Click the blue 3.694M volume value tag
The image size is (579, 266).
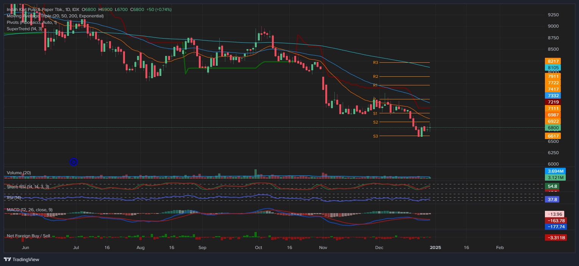(x=555, y=171)
